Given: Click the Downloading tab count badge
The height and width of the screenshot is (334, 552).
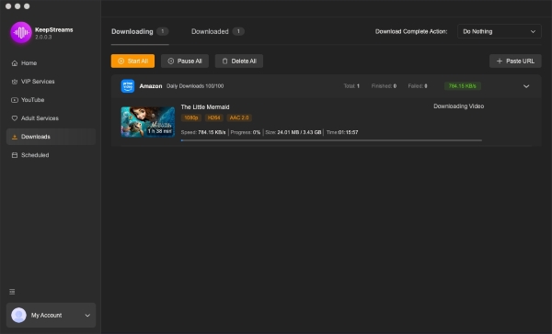Looking at the screenshot, I should point(162,31).
